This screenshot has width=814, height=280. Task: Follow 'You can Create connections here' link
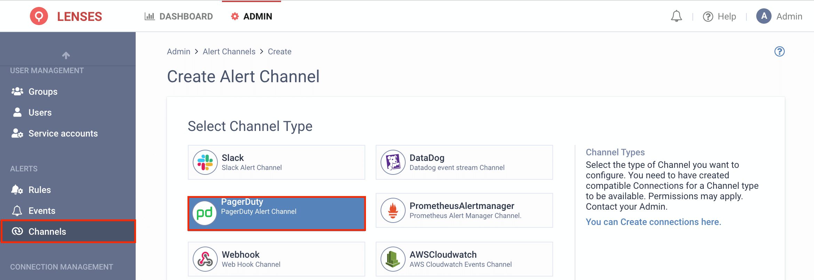[653, 222]
